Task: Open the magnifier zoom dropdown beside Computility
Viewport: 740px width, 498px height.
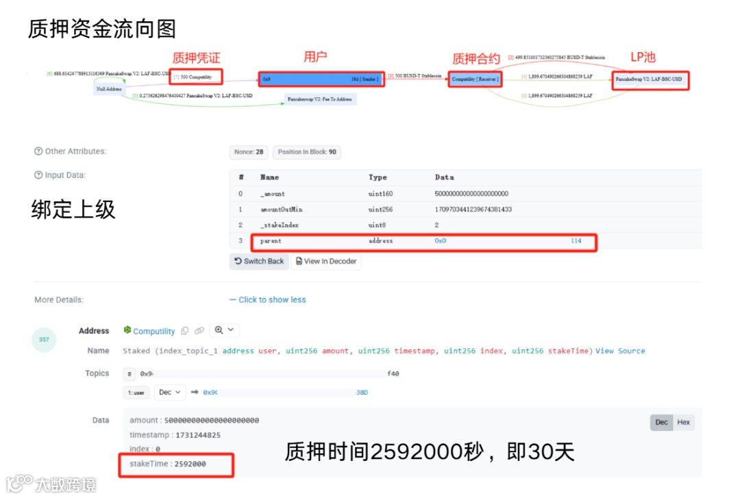Action: pos(225,330)
